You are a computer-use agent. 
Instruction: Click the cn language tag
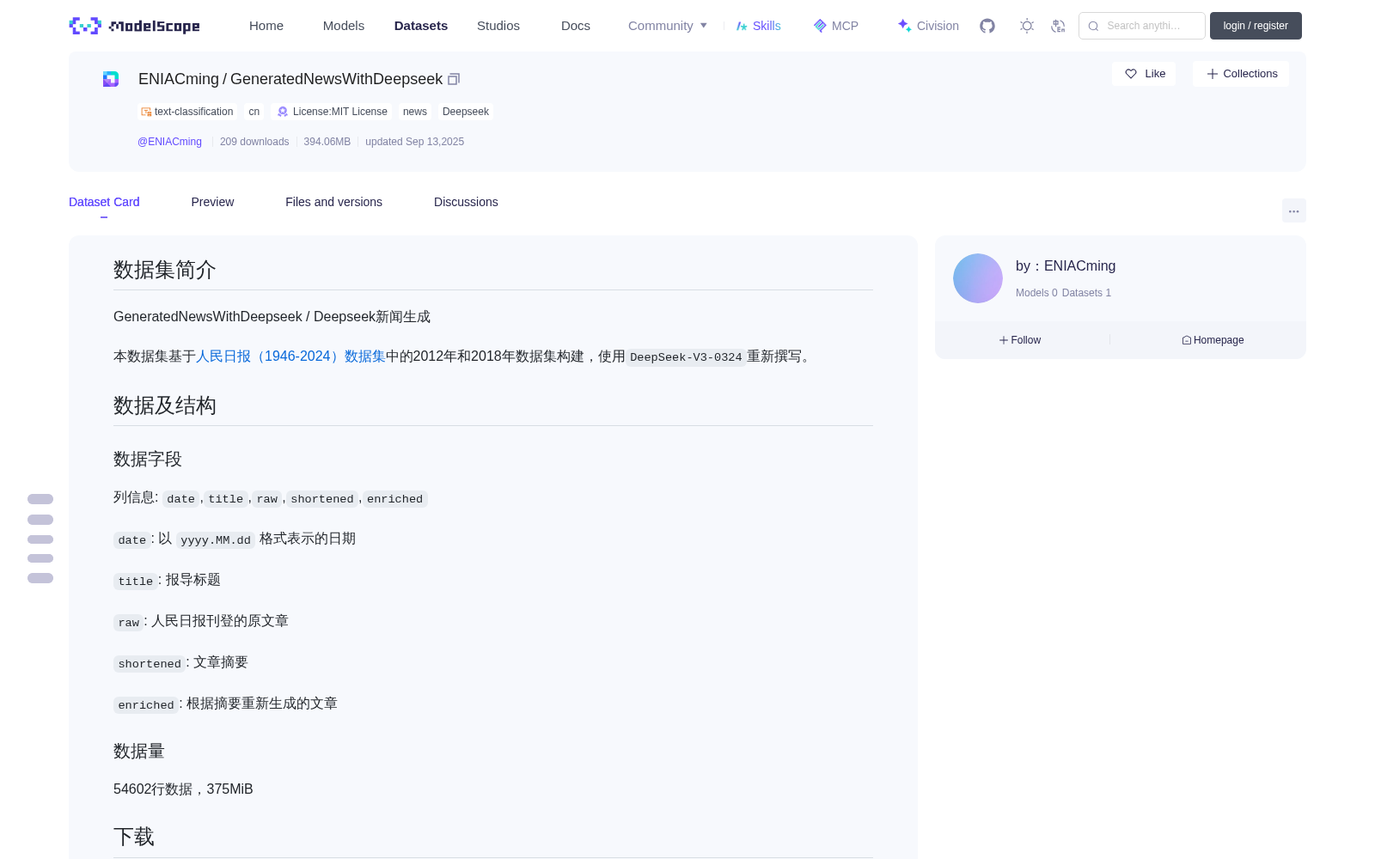[x=254, y=112]
